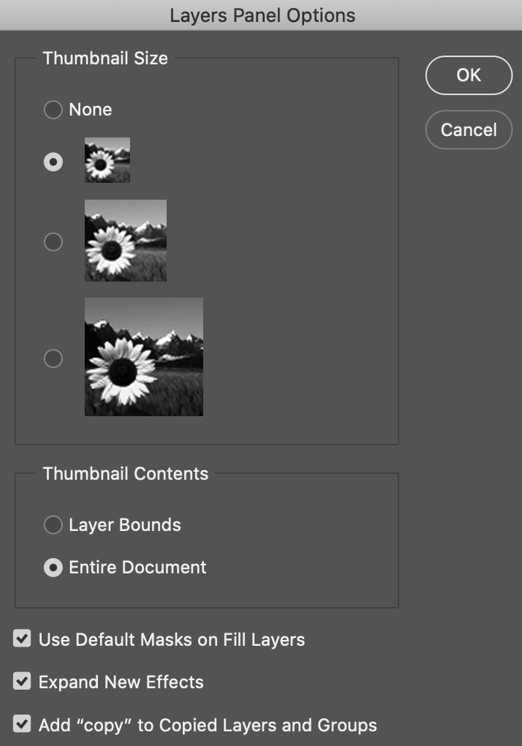Click the OK button
Image resolution: width=522 pixels, height=746 pixels.
click(468, 75)
